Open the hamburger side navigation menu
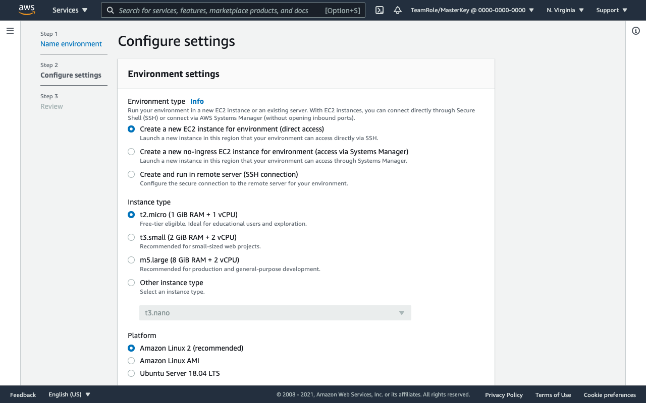Screen dimensions: 646x403 point(10,31)
